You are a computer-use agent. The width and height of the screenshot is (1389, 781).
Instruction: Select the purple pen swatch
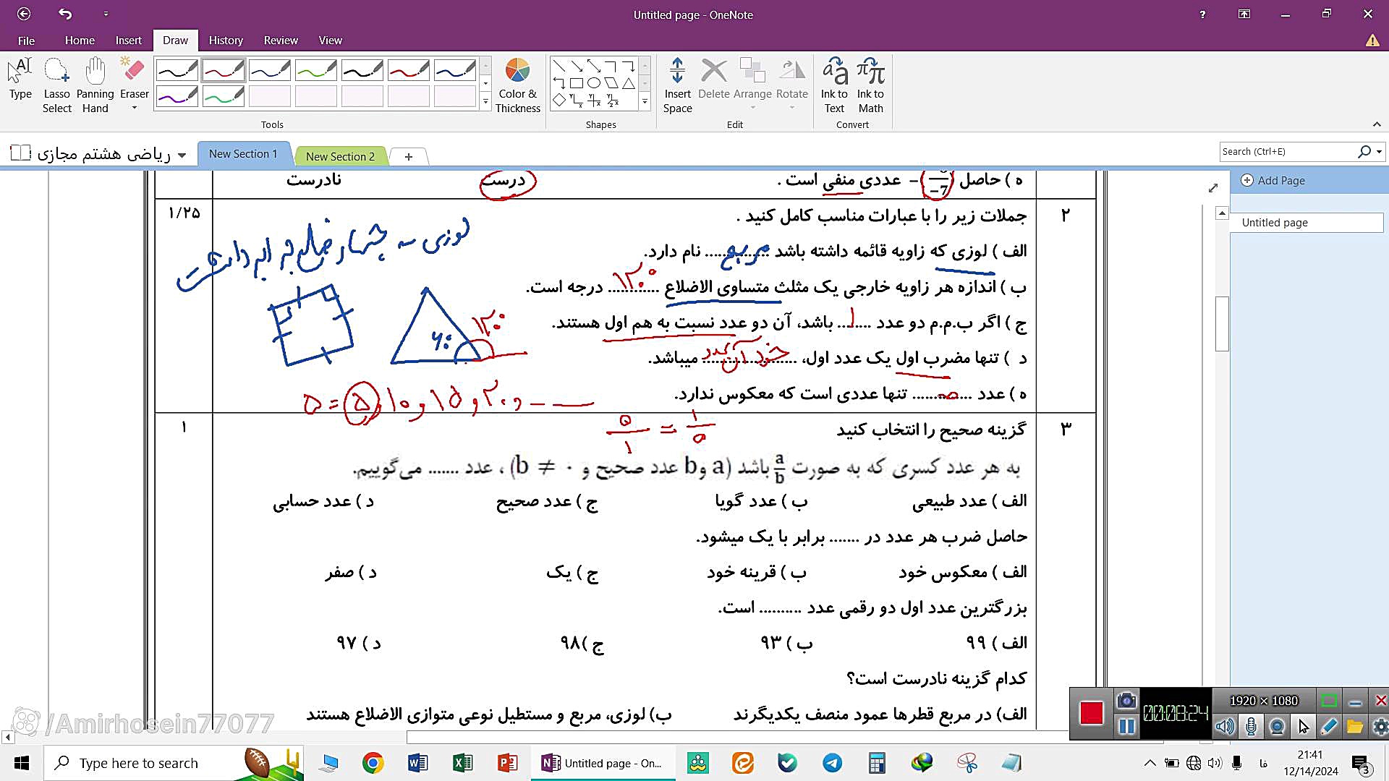pos(177,96)
